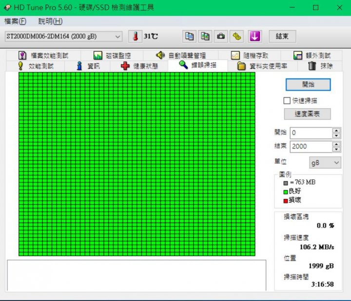The width and height of the screenshot is (351, 301).
Task: Switch to the 健康狀態 tab
Action: [139, 66]
